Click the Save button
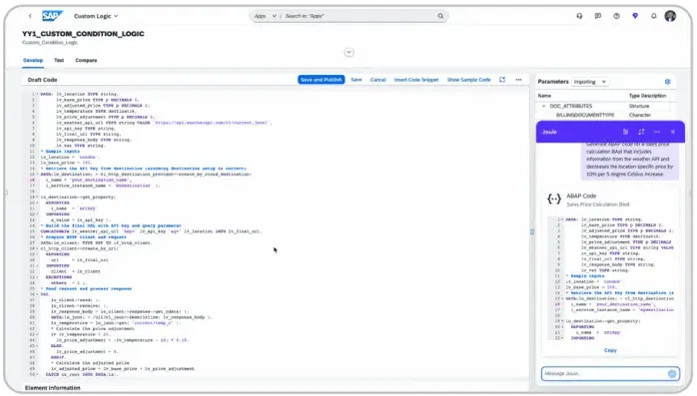The width and height of the screenshot is (697, 396). tap(356, 80)
